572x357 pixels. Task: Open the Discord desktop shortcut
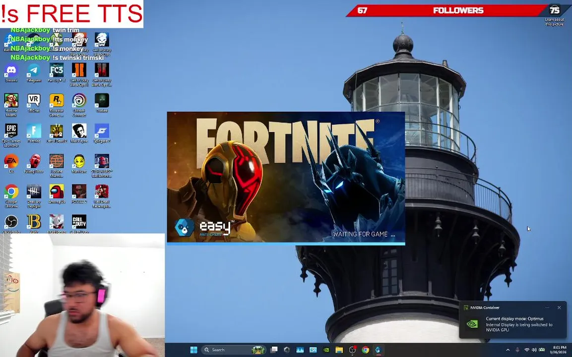coord(11,72)
